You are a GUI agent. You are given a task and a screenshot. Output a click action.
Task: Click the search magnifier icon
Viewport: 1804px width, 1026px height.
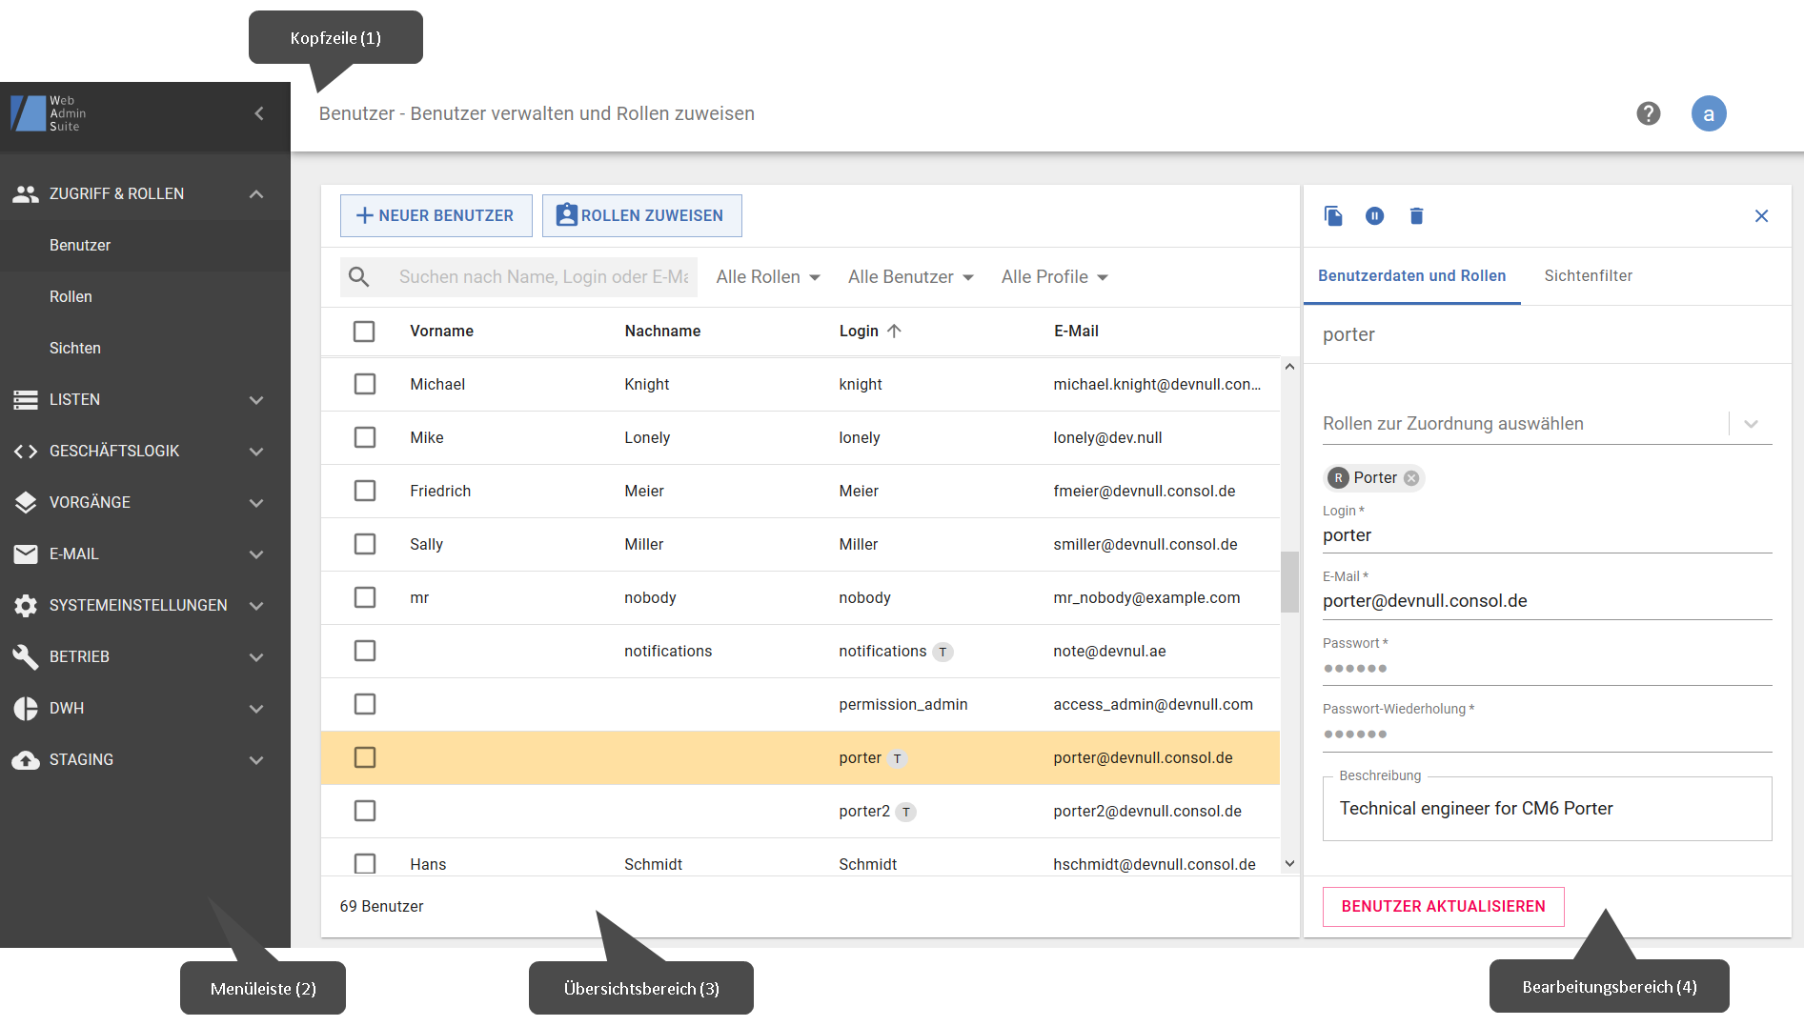359,277
